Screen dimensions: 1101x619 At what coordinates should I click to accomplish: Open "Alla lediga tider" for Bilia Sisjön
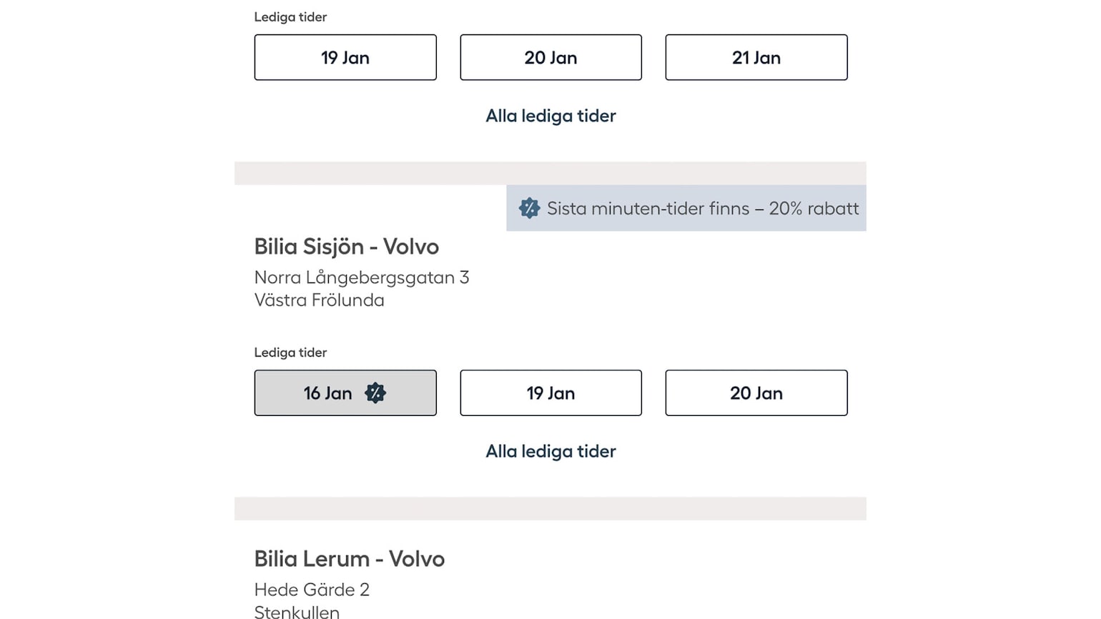pos(550,452)
